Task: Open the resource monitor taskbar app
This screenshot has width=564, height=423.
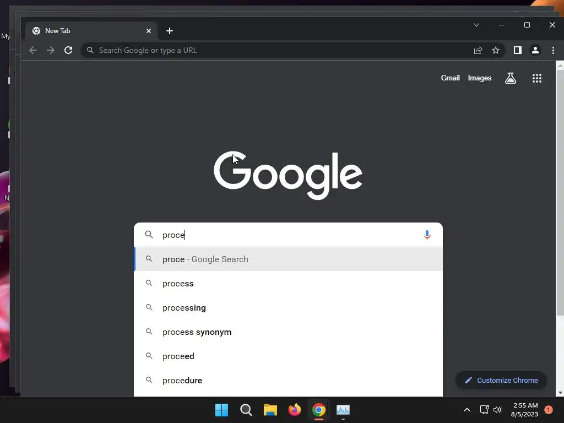Action: click(343, 410)
